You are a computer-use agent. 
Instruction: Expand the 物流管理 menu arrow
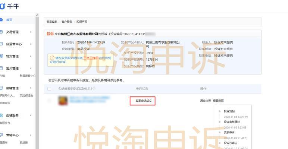(30, 56)
